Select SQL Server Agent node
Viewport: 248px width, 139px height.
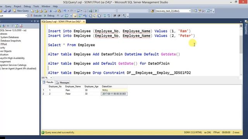pos(18,69)
